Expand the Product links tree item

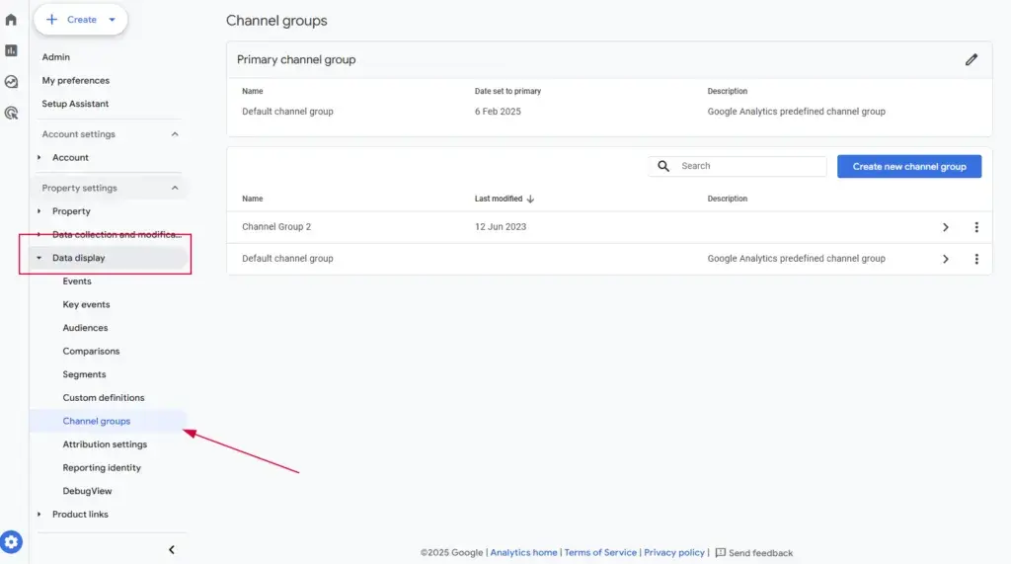[x=39, y=515]
